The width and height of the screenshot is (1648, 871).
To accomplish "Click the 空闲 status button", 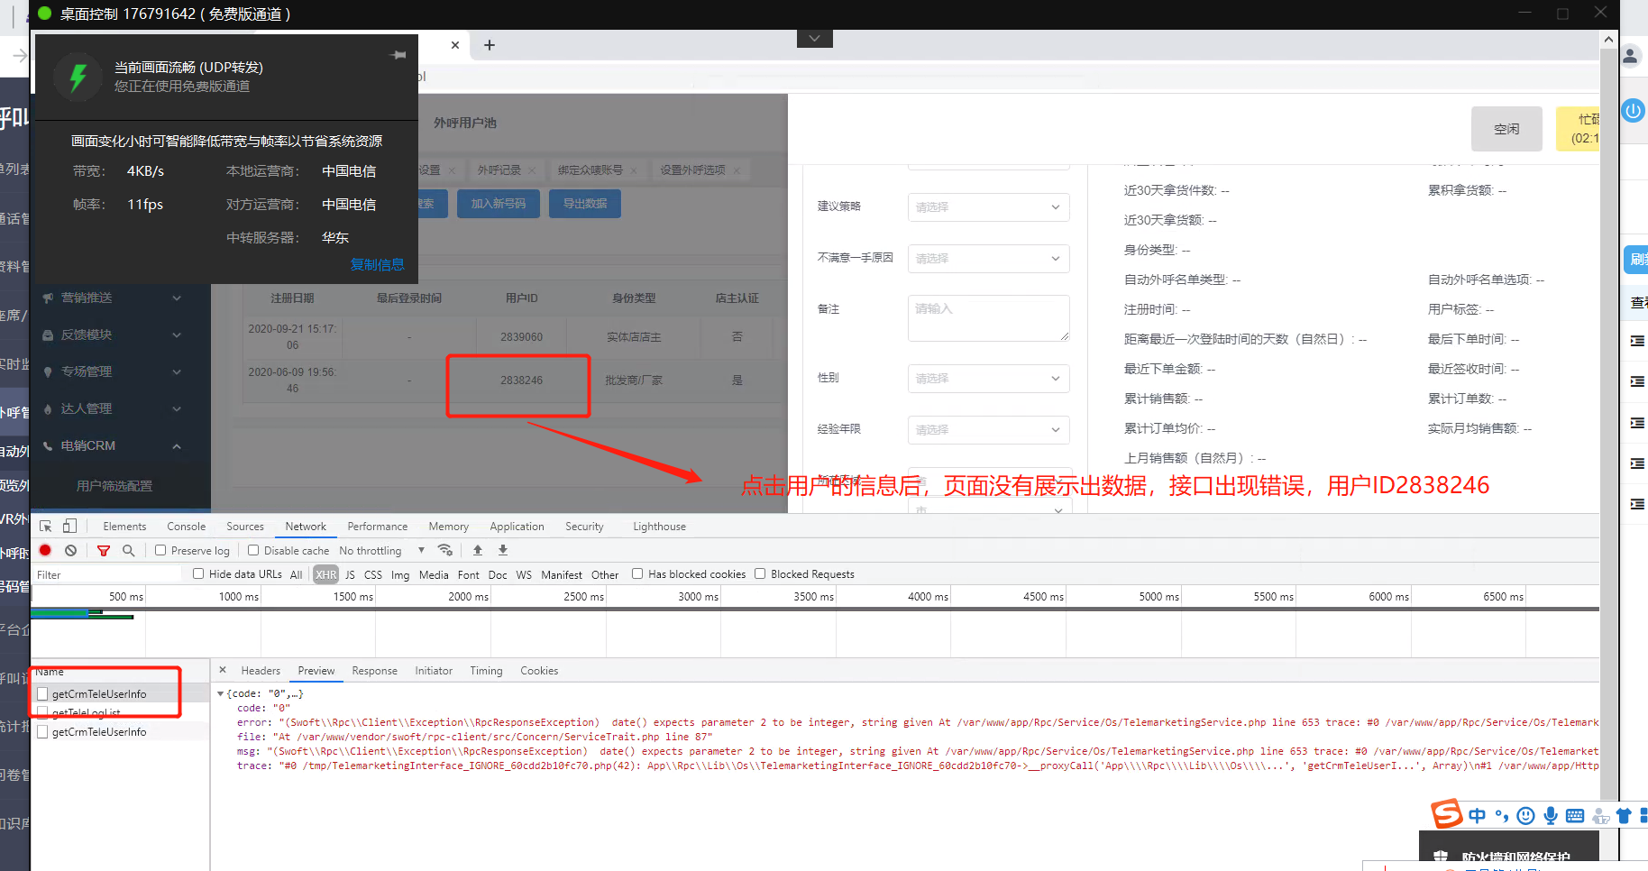I will [x=1506, y=129].
